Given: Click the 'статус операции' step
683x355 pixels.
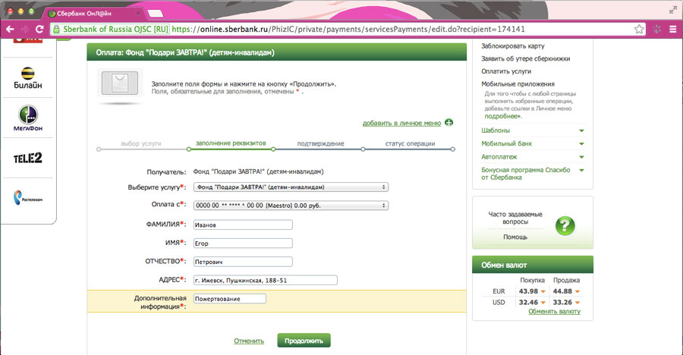Looking at the screenshot, I should click(x=410, y=143).
